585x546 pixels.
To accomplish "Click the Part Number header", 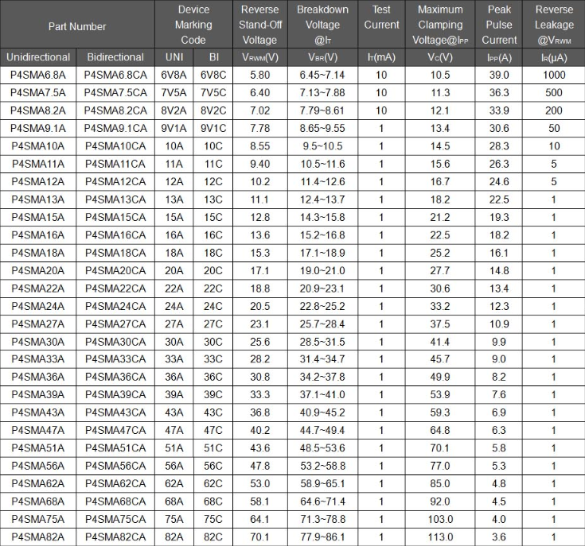I will (77, 27).
